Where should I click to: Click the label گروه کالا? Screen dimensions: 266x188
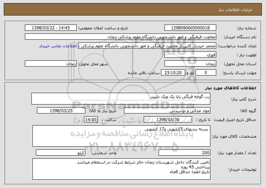point(248,111)
